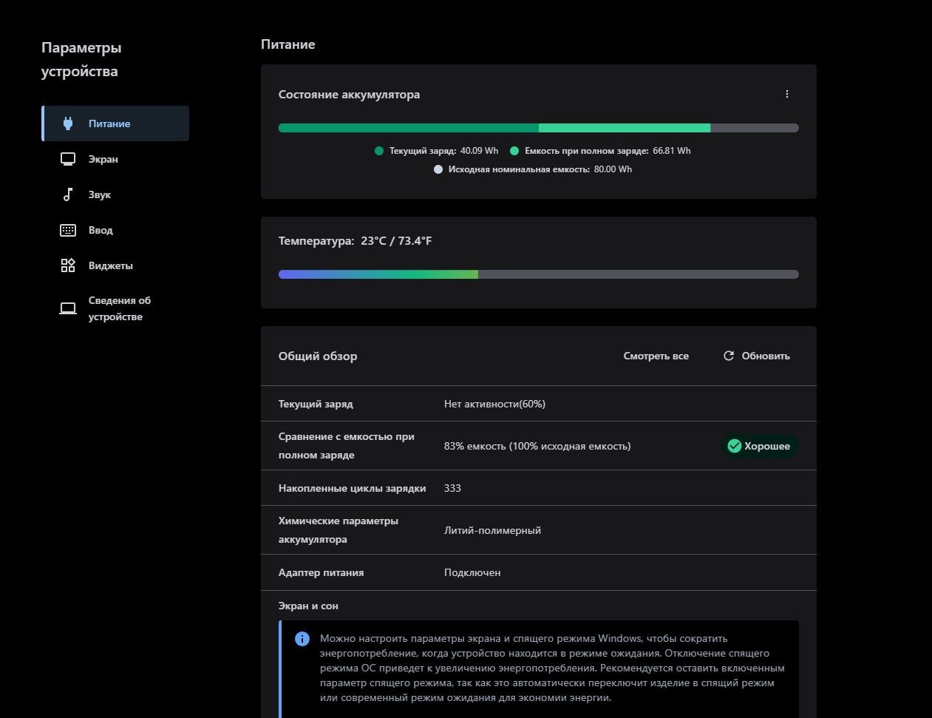Click the battery charge progress bar
This screenshot has height=718, width=932.
tap(538, 128)
